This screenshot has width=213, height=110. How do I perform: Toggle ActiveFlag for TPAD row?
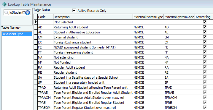tap(205, 87)
